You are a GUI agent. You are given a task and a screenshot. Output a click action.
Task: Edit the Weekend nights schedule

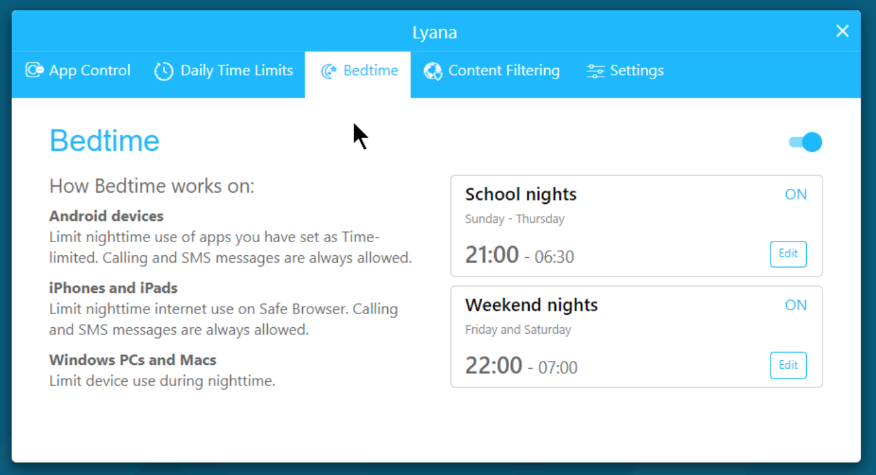click(788, 365)
